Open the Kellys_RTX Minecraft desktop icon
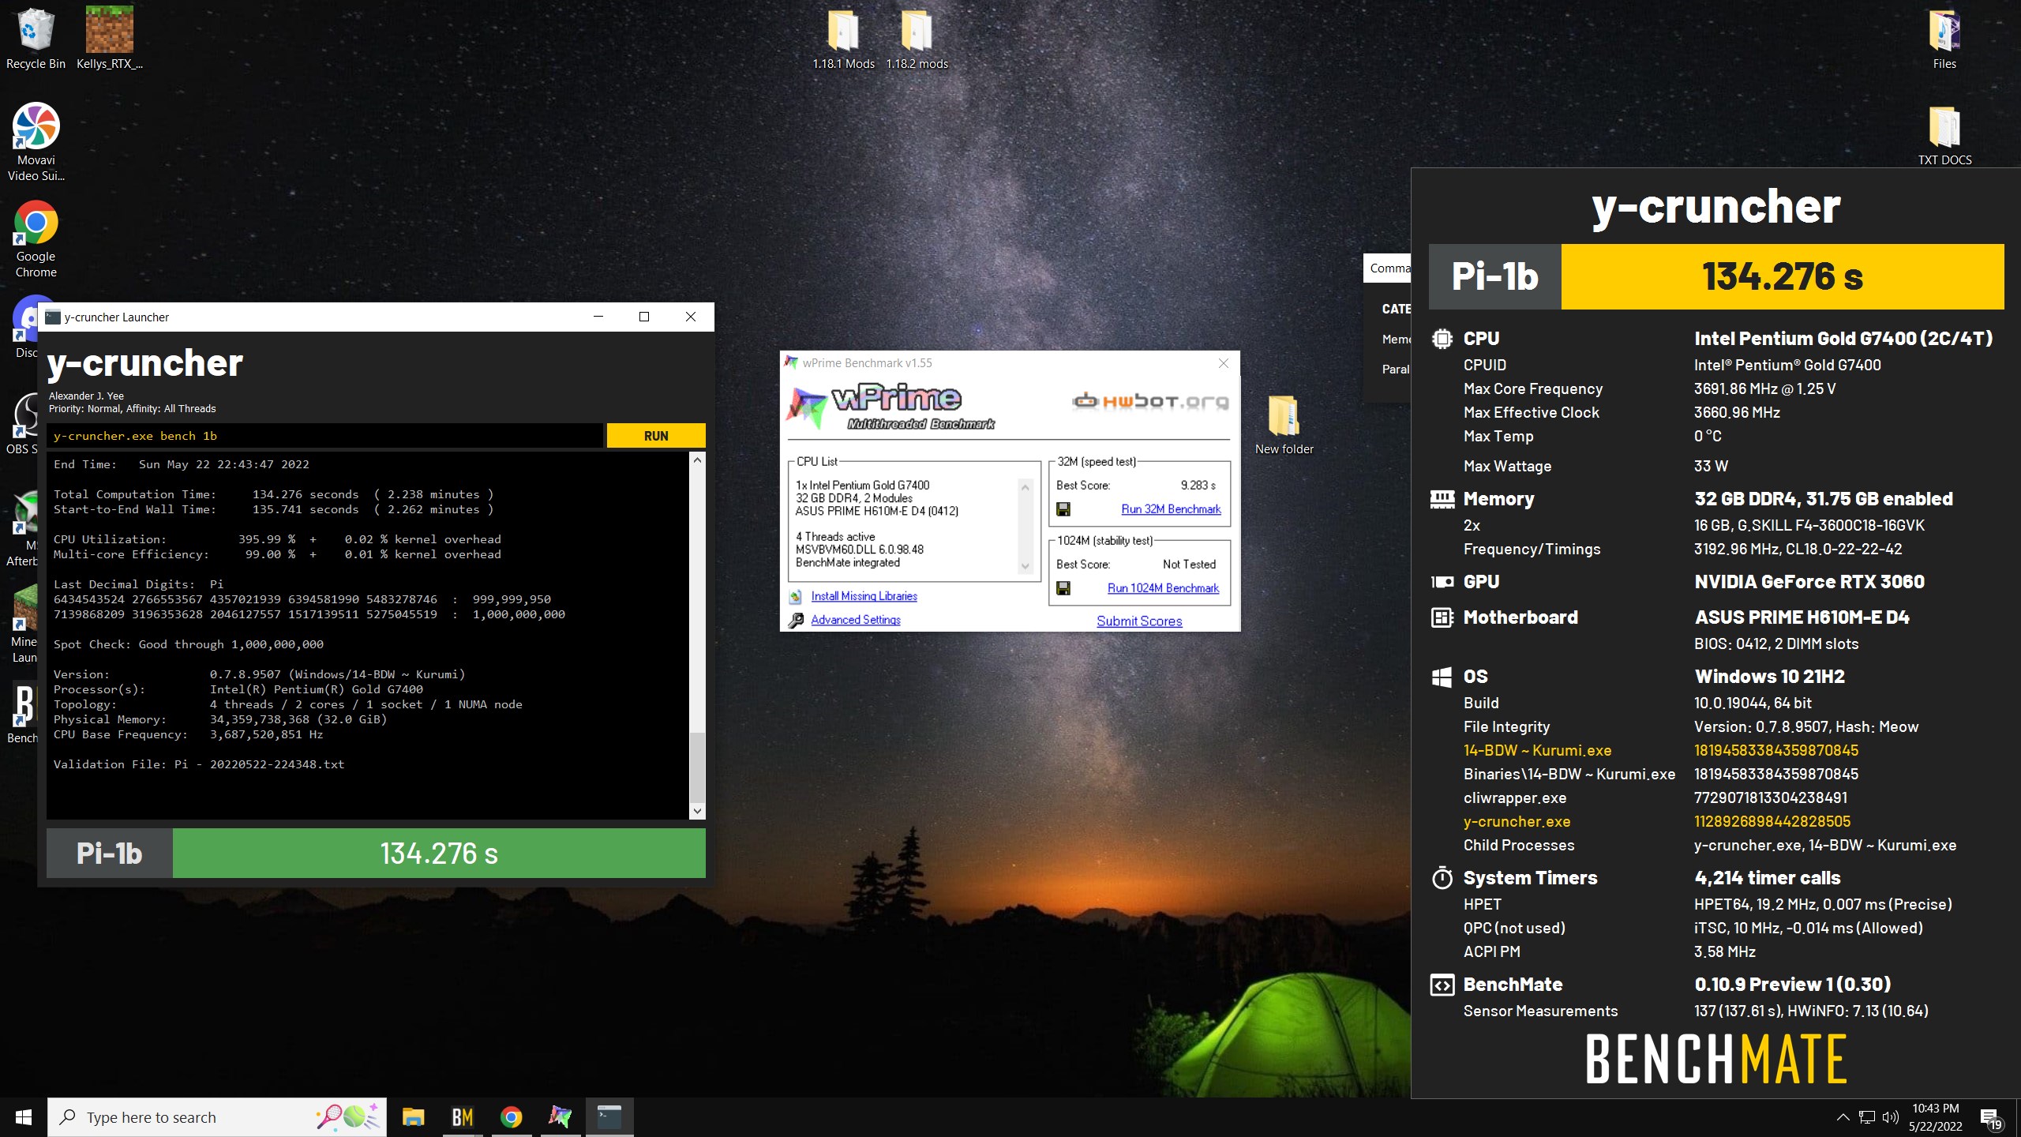 click(110, 38)
